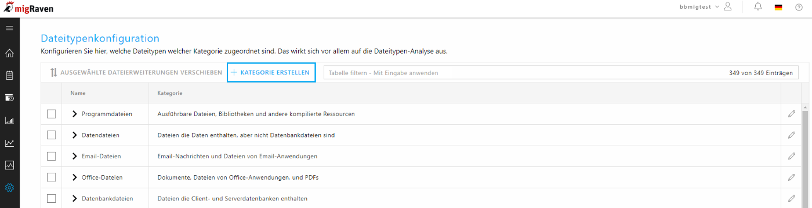Open the bar chart sidebar icon
Screen dimensions: 812x208
9,121
